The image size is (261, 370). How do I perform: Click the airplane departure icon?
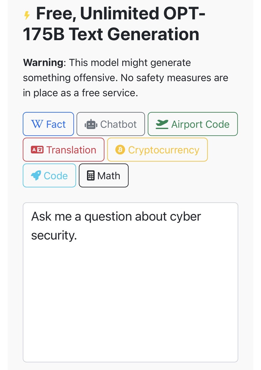tap(162, 124)
